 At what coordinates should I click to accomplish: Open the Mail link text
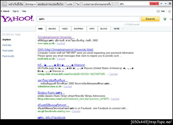click(x=163, y=11)
